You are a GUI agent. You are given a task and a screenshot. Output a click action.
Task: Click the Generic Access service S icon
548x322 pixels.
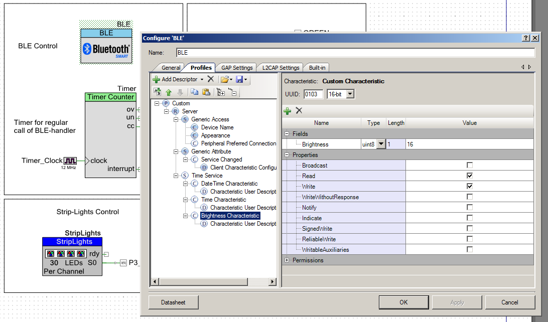pyautogui.click(x=185, y=119)
